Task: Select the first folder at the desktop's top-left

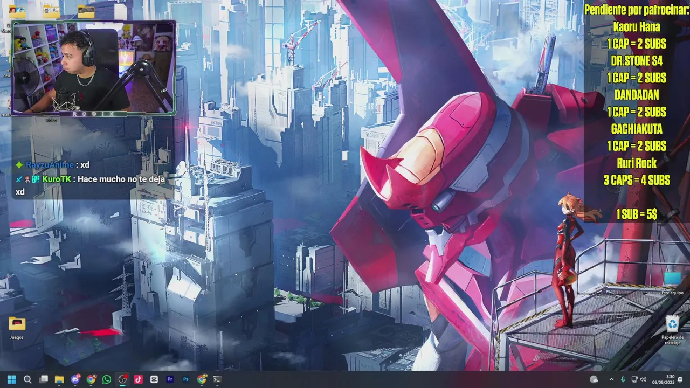Action: (16, 11)
